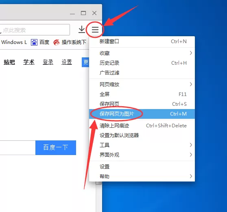Image resolution: width=227 pixels, height=212 pixels.
Task: Open the Windows L bookmark
Action: 14,42
